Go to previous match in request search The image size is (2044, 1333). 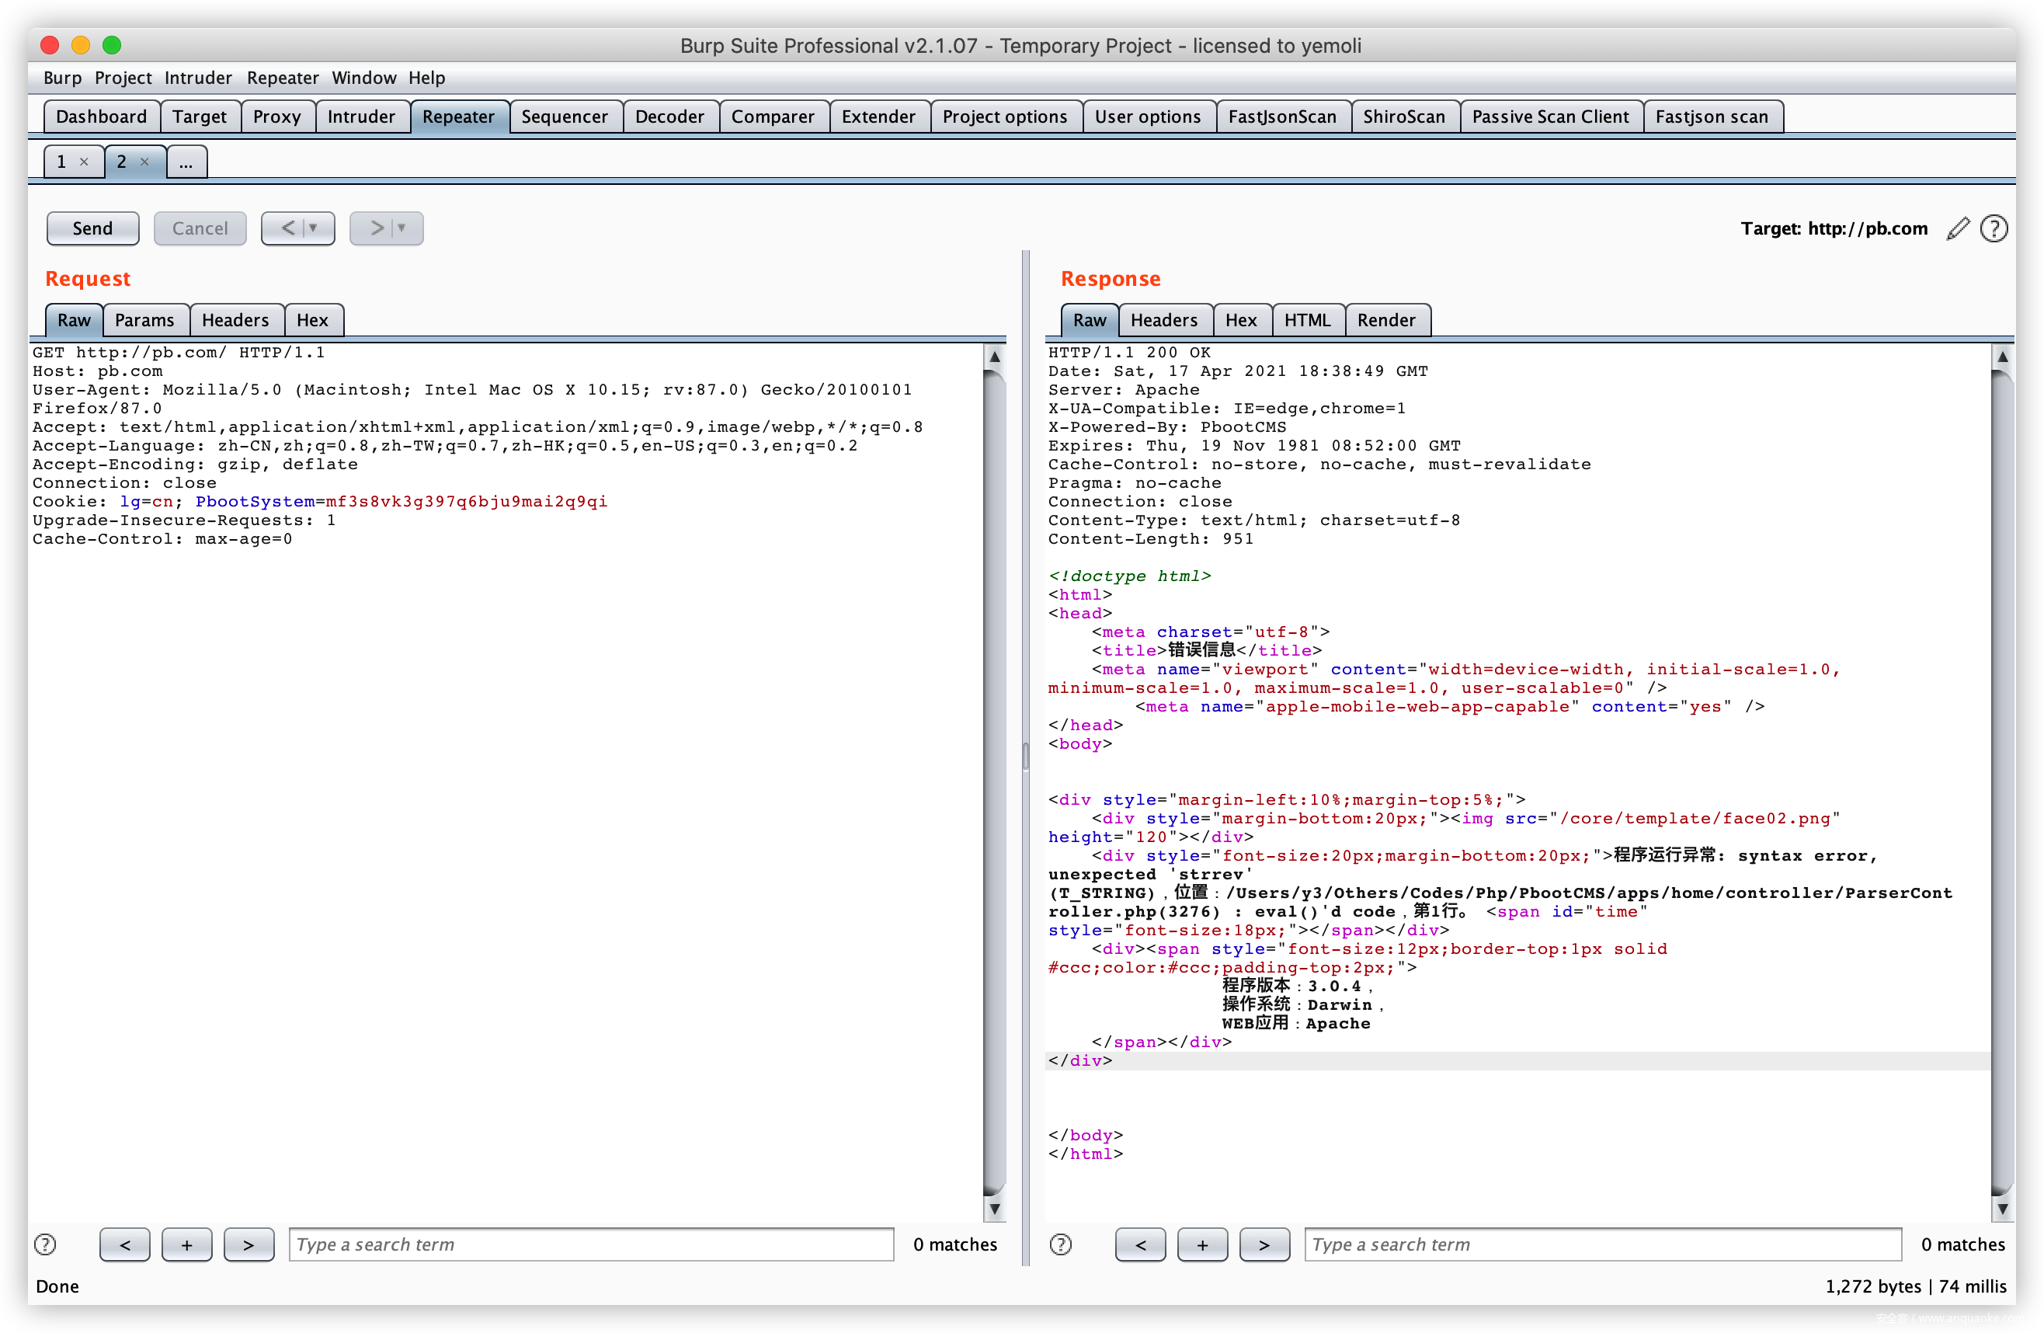point(124,1244)
